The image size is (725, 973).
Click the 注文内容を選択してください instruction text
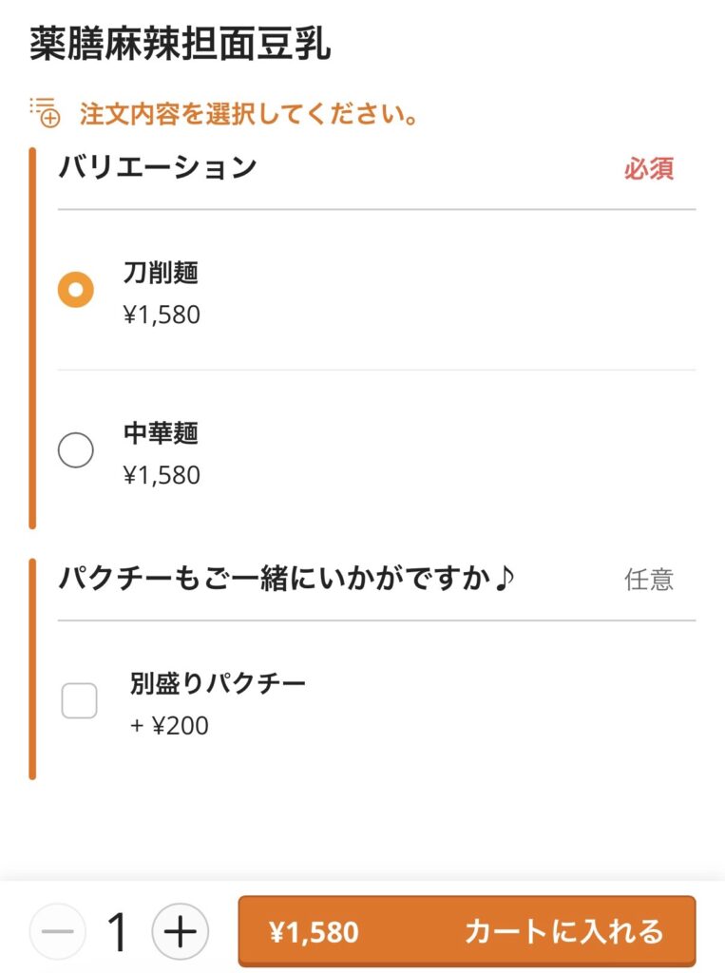pos(250,115)
